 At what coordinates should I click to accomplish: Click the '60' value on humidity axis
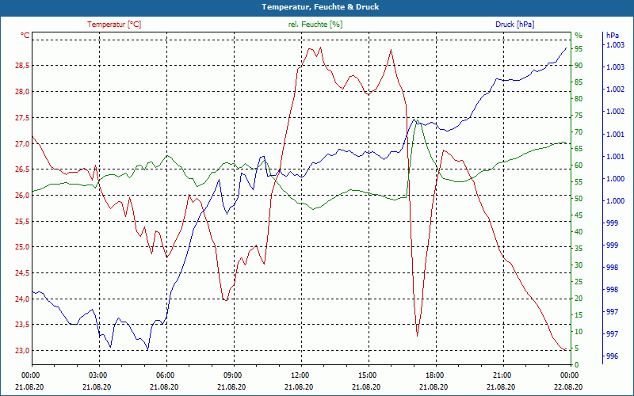(579, 166)
